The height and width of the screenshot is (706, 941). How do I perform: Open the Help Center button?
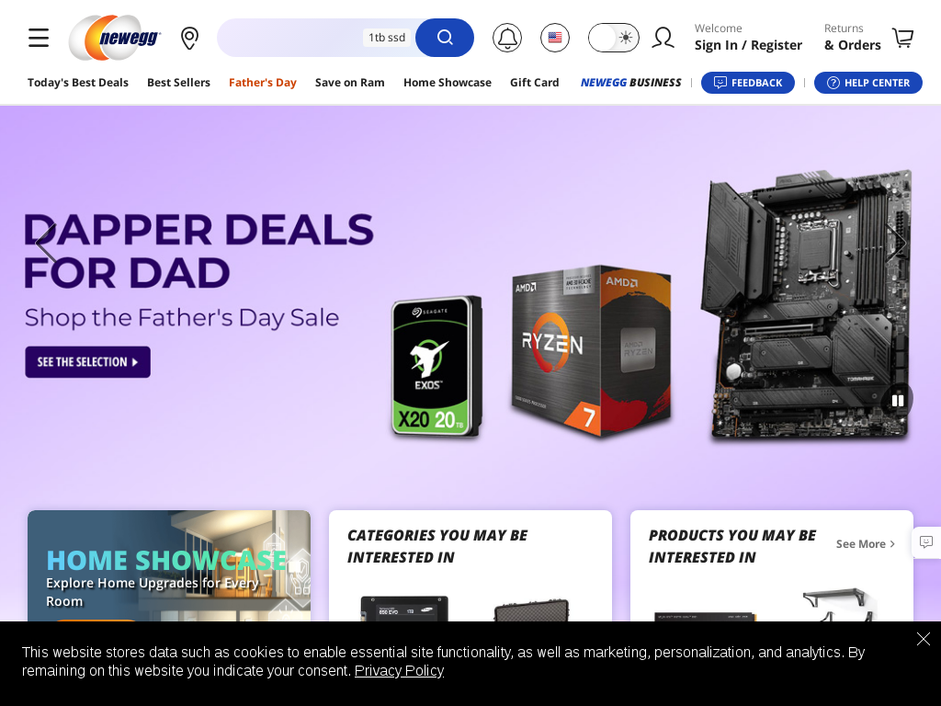pos(867,83)
